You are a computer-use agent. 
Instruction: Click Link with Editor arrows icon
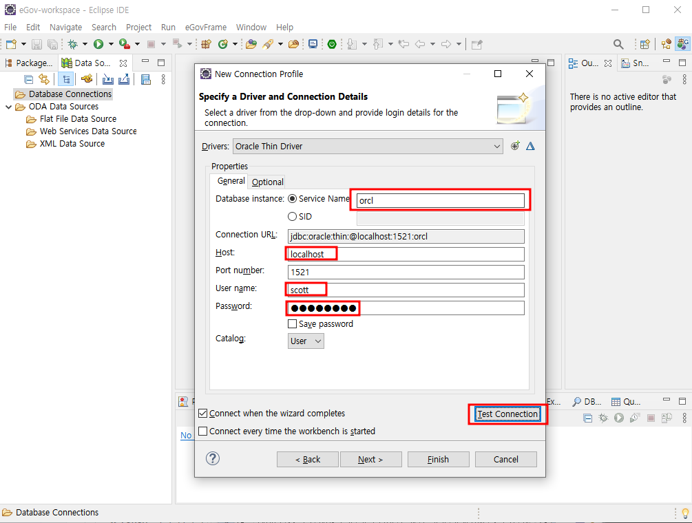click(44, 79)
